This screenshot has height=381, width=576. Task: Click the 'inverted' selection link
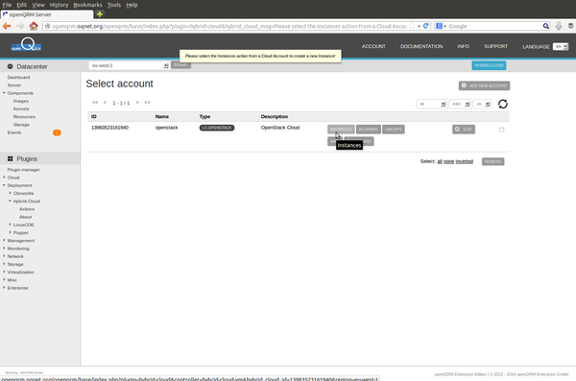464,161
